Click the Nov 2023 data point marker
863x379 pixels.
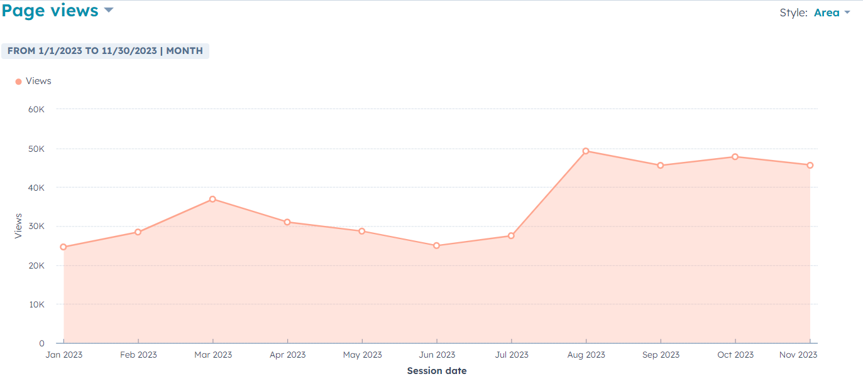tap(810, 166)
